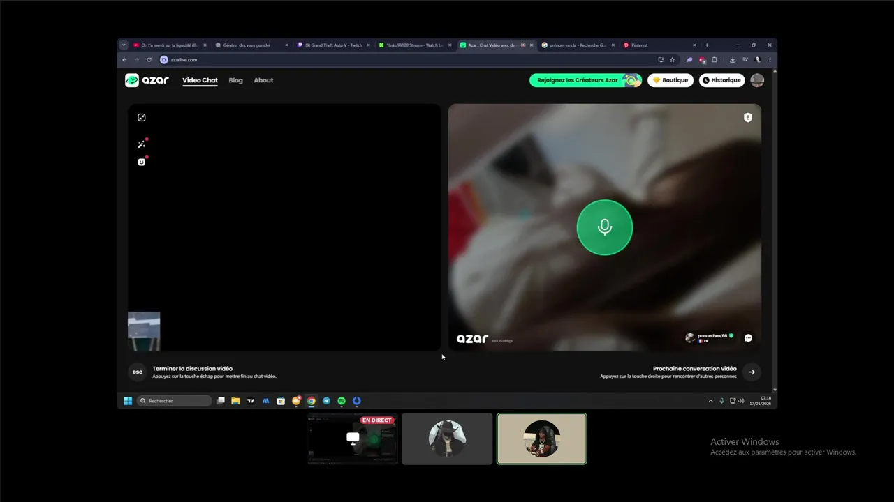The width and height of the screenshot is (894, 502).
Task: Click Prochaine conversation vidéo text
Action: click(695, 368)
